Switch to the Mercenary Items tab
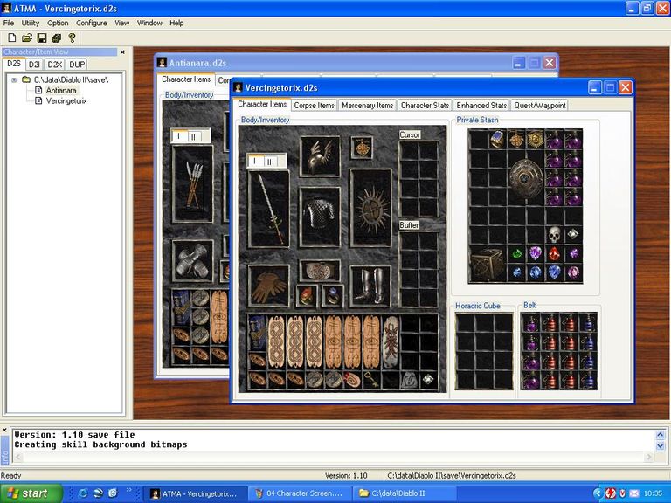This screenshot has height=503, width=671. click(x=367, y=105)
